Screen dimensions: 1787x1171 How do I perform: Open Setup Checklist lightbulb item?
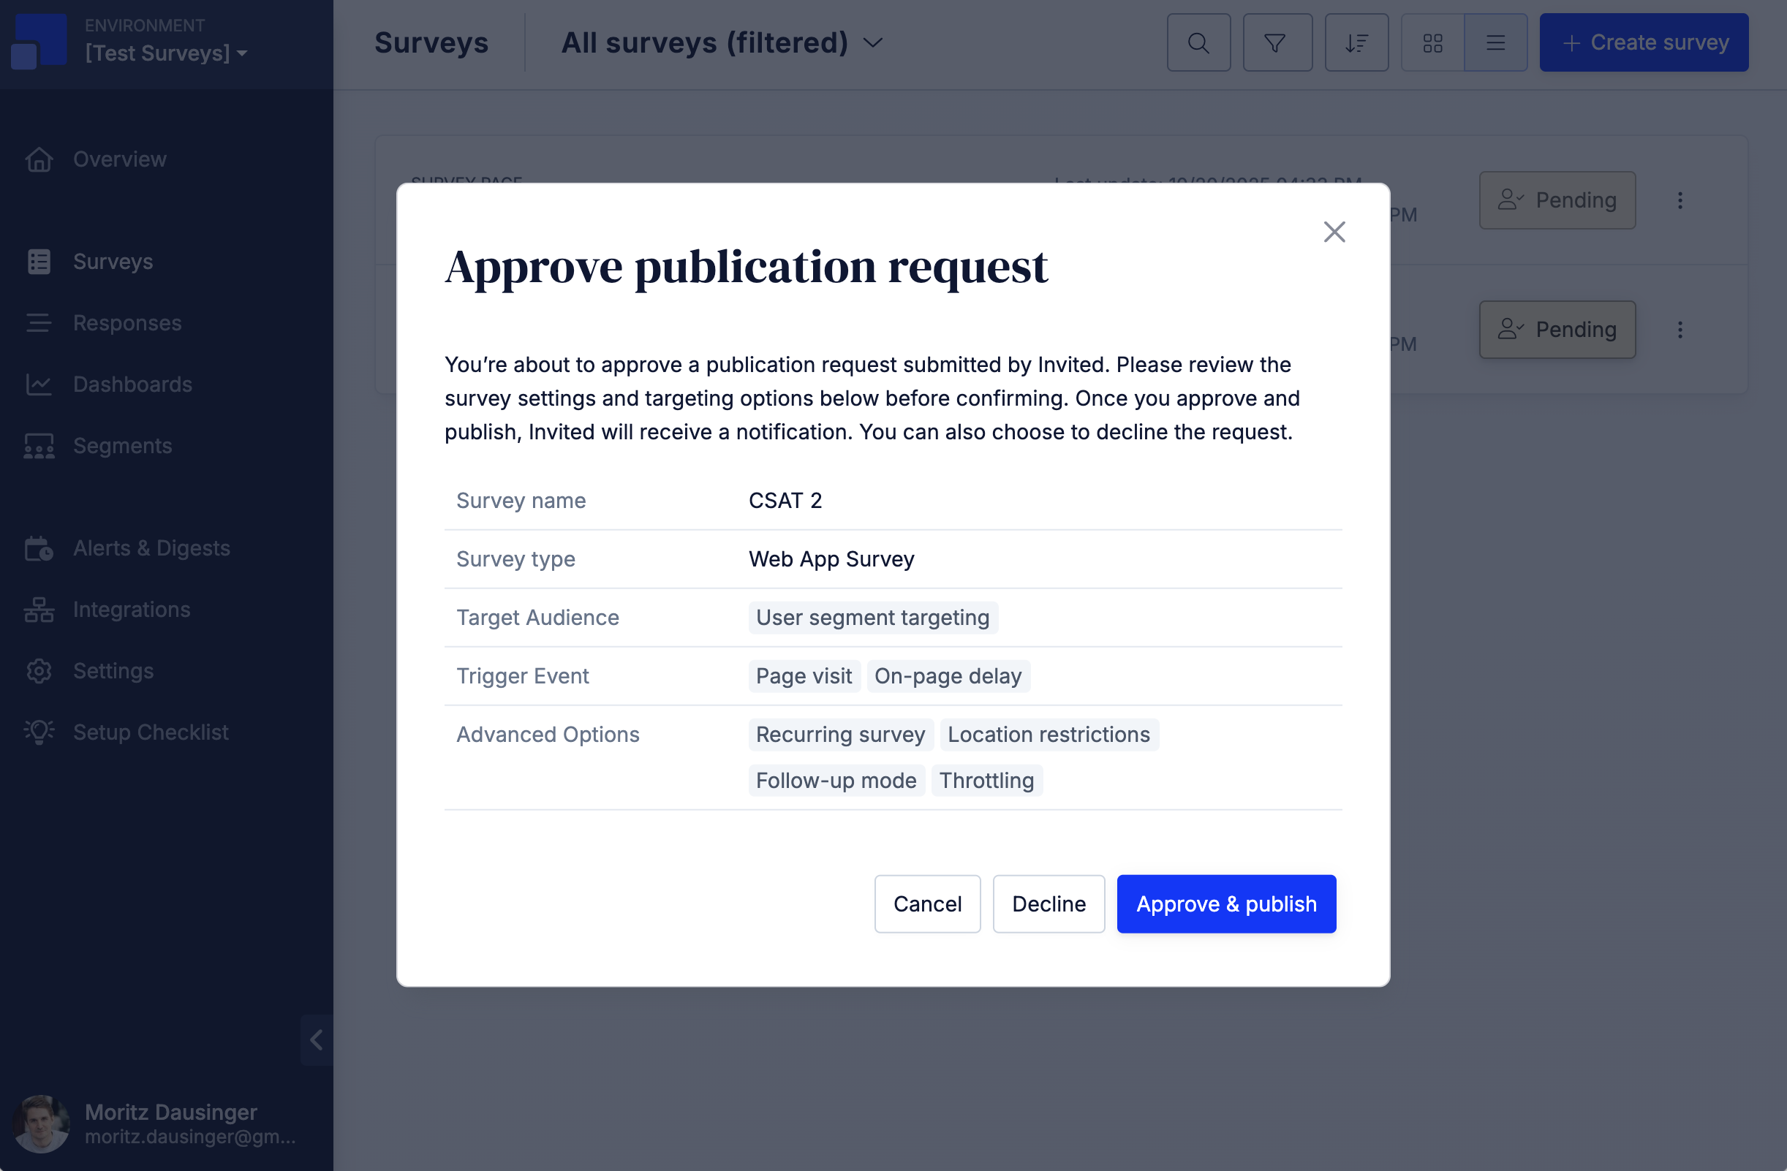click(150, 732)
